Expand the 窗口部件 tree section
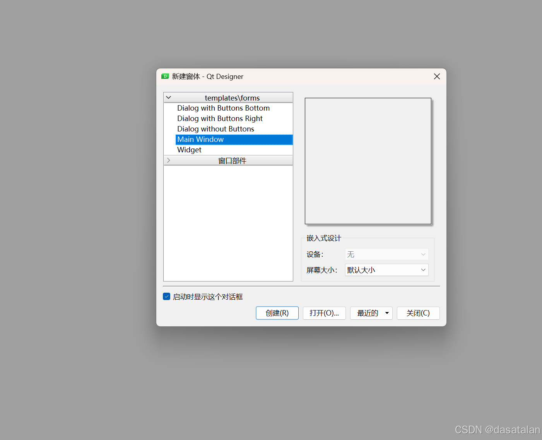The width and height of the screenshot is (542, 440). click(x=169, y=160)
